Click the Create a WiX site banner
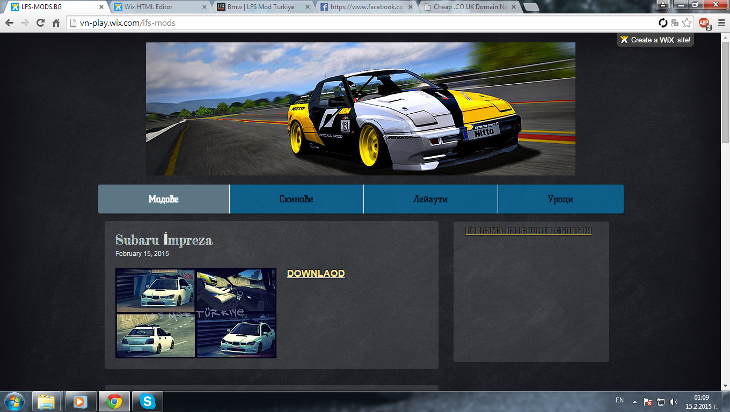The height and width of the screenshot is (412, 730). [655, 40]
